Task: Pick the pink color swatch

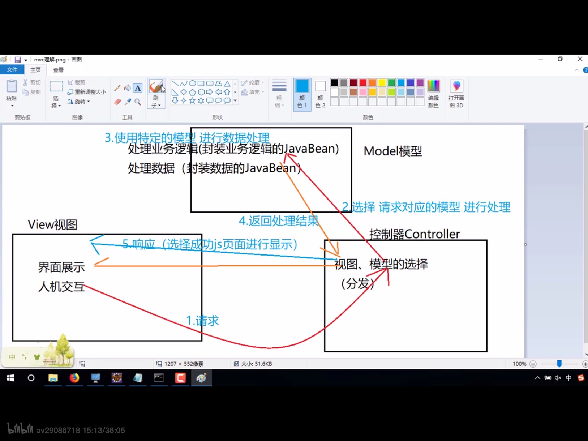Action: (x=363, y=92)
